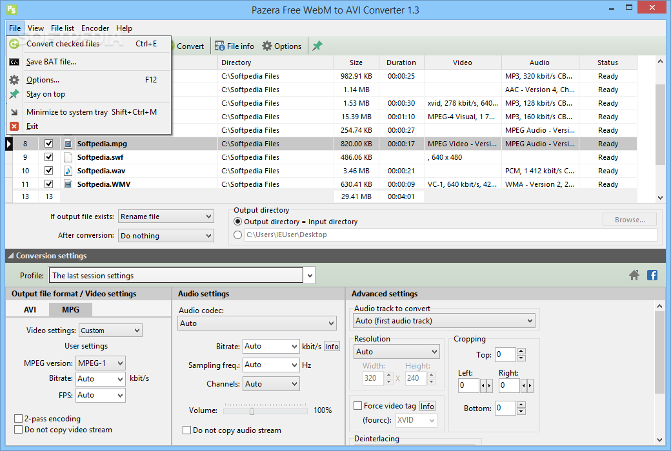This screenshot has width=671, height=451.
Task: Click the file list vertical scrollbar down arrow
Action: (659, 198)
